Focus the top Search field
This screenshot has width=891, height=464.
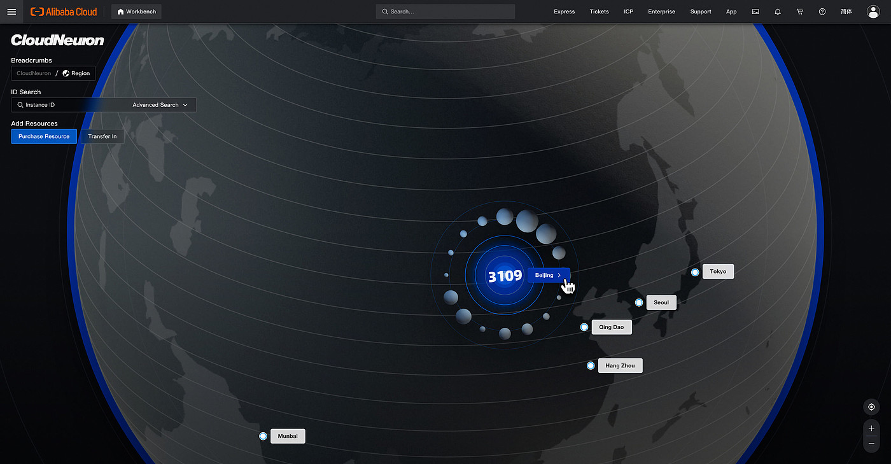(x=445, y=11)
